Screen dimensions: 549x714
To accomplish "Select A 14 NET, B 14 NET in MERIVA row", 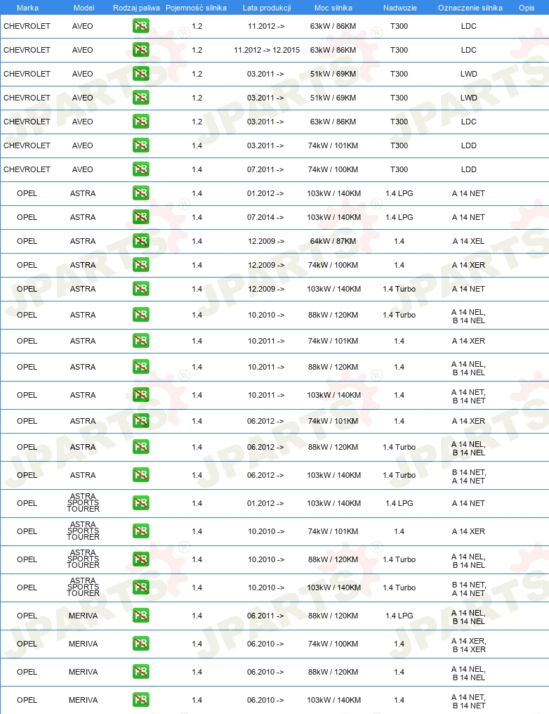I will click(x=468, y=702).
